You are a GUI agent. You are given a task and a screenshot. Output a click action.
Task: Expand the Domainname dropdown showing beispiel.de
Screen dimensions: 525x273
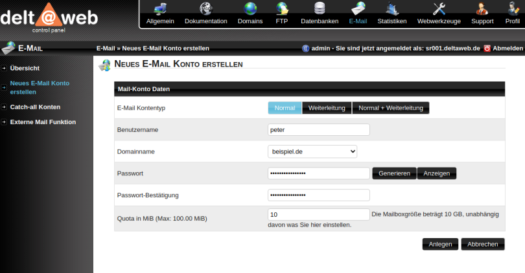tap(312, 151)
